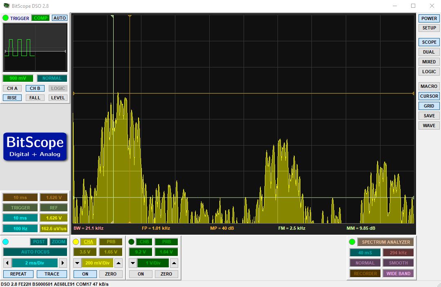Select the FALL trigger edge button
The width and height of the screenshot is (441, 287).
coord(35,98)
